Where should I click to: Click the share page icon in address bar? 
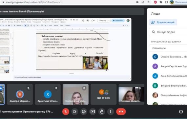tap(143, 2)
